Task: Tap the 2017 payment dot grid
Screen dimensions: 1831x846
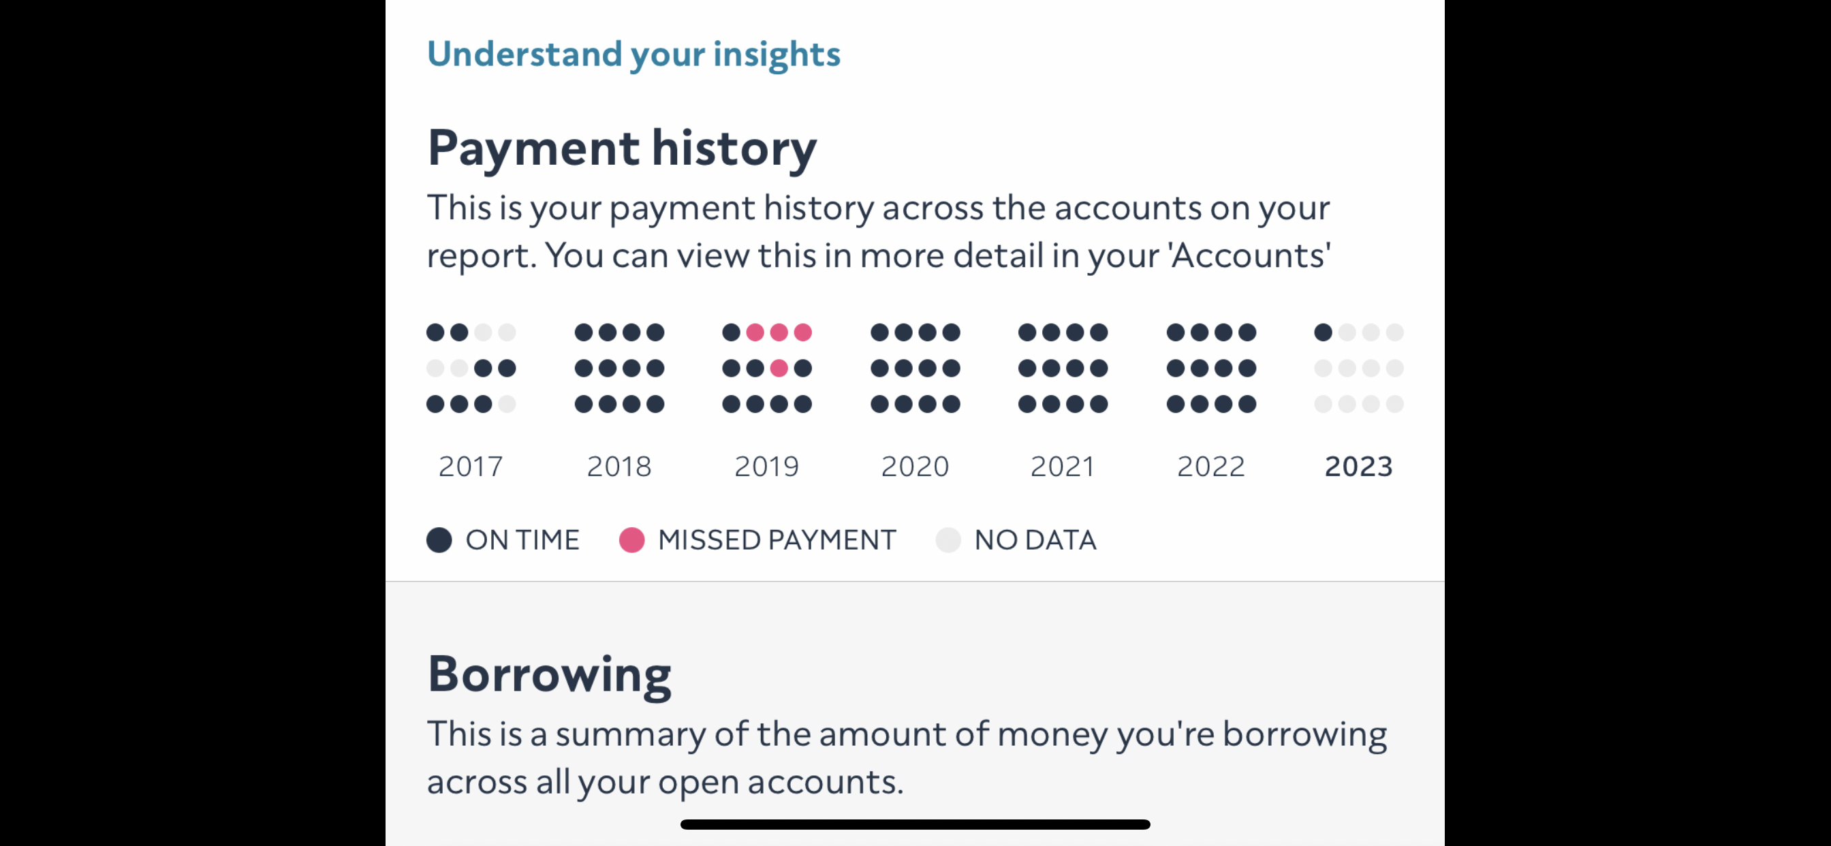Action: point(471,368)
